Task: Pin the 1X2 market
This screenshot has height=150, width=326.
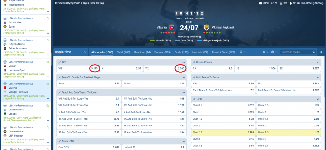Action: (x=60, y=62)
